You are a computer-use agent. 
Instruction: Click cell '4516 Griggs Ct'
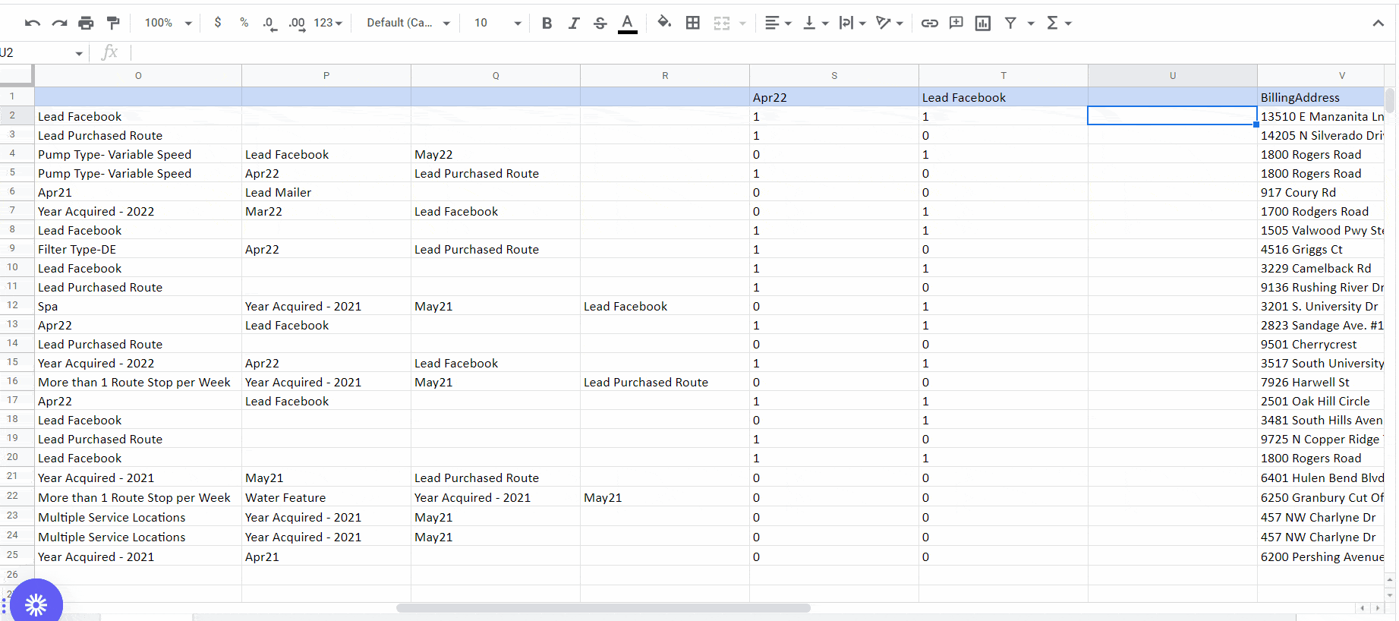pos(1321,249)
